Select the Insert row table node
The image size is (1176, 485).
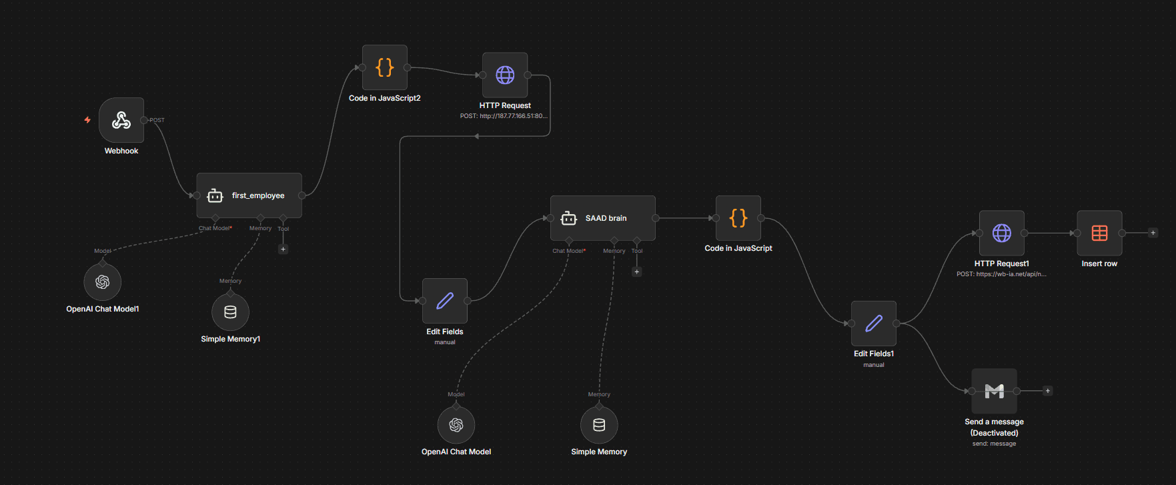point(1099,233)
